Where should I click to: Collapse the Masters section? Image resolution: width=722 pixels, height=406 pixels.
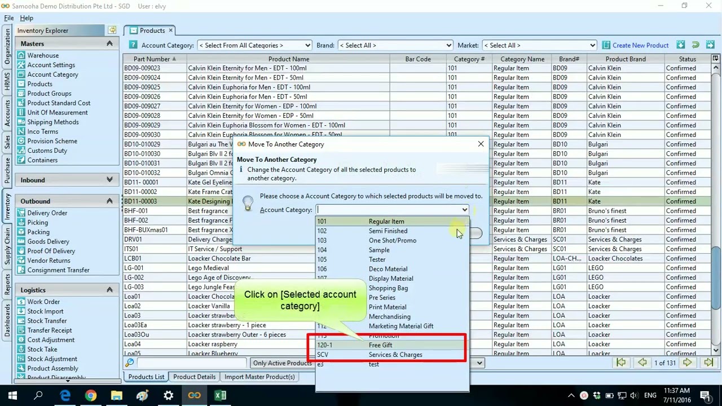click(x=109, y=43)
